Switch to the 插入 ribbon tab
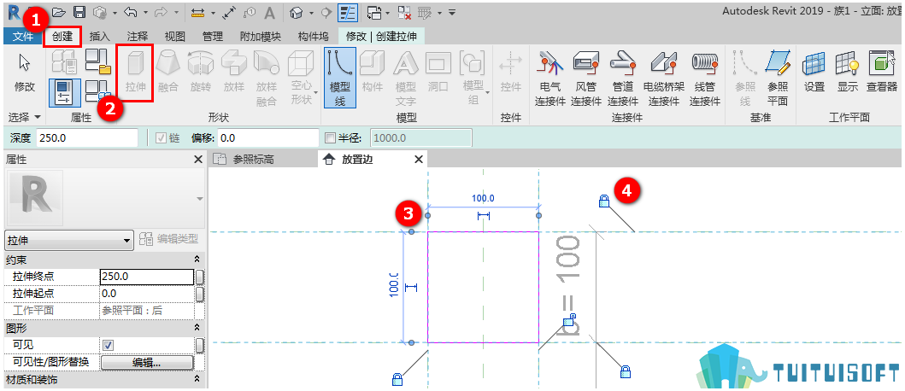The width and height of the screenshot is (905, 391). 100,37
